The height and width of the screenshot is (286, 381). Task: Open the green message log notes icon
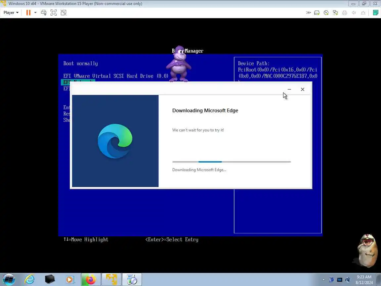tap(376, 13)
